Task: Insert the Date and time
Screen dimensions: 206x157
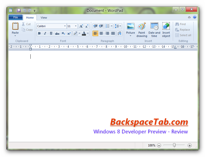Action: pos(154,28)
